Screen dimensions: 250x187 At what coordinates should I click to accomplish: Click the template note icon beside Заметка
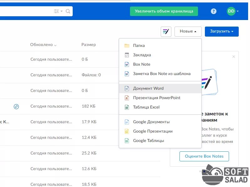[127, 74]
